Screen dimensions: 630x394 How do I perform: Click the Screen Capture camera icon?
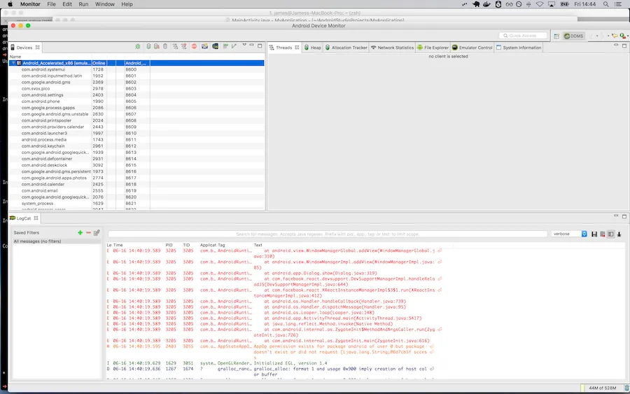(204, 47)
